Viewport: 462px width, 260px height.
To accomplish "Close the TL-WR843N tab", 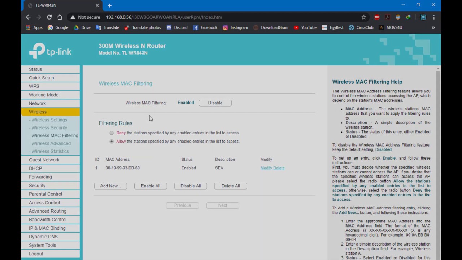I will pos(97,5).
